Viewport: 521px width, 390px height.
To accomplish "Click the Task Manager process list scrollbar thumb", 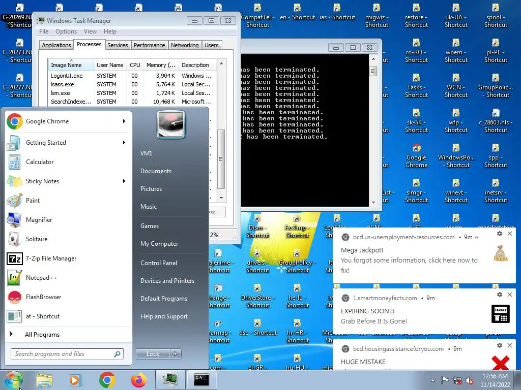I will coord(221,159).
